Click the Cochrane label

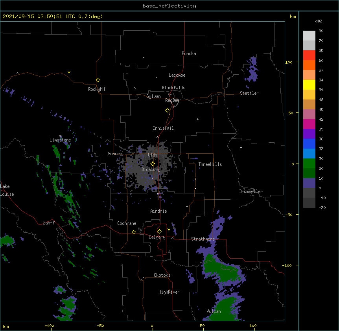127,223
